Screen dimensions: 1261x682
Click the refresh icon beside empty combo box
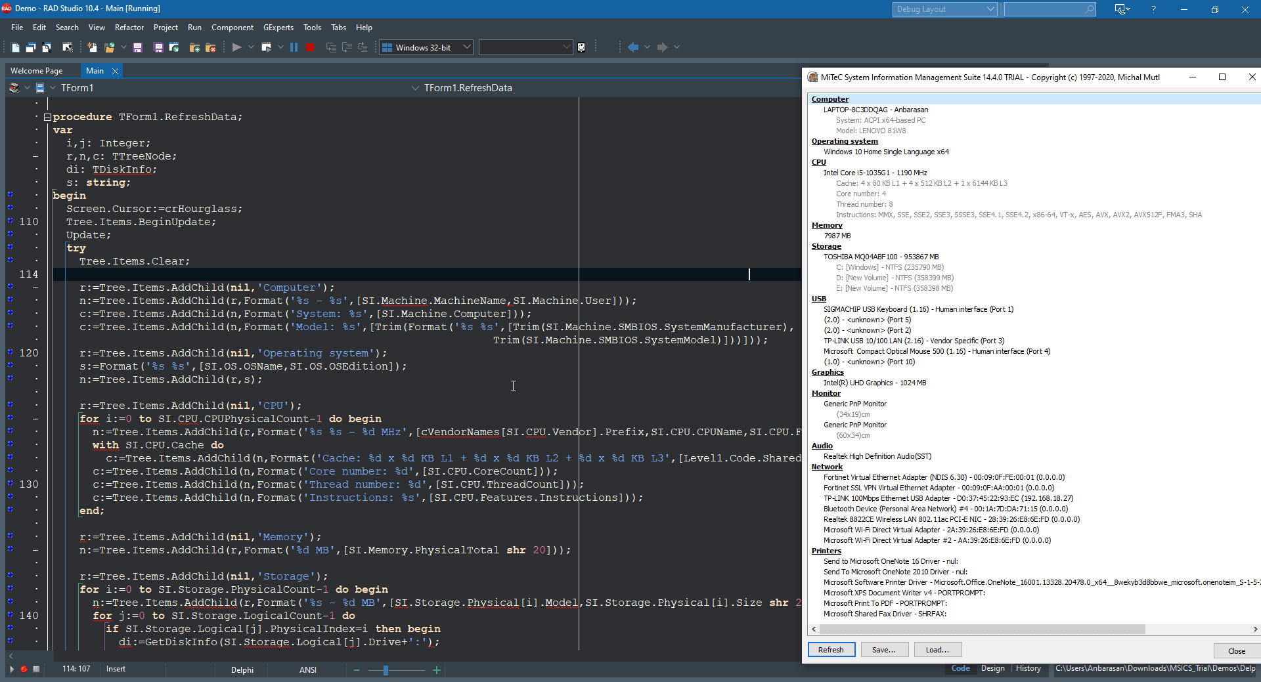(x=581, y=47)
